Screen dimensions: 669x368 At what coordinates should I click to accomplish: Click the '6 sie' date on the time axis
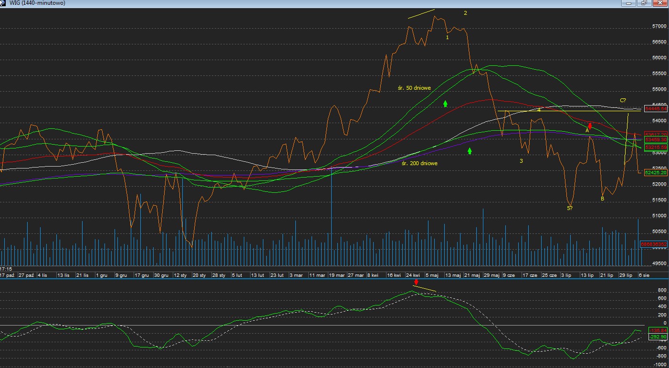[644, 275]
